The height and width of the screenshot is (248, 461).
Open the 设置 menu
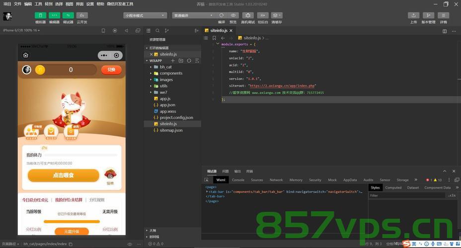pos(90,4)
